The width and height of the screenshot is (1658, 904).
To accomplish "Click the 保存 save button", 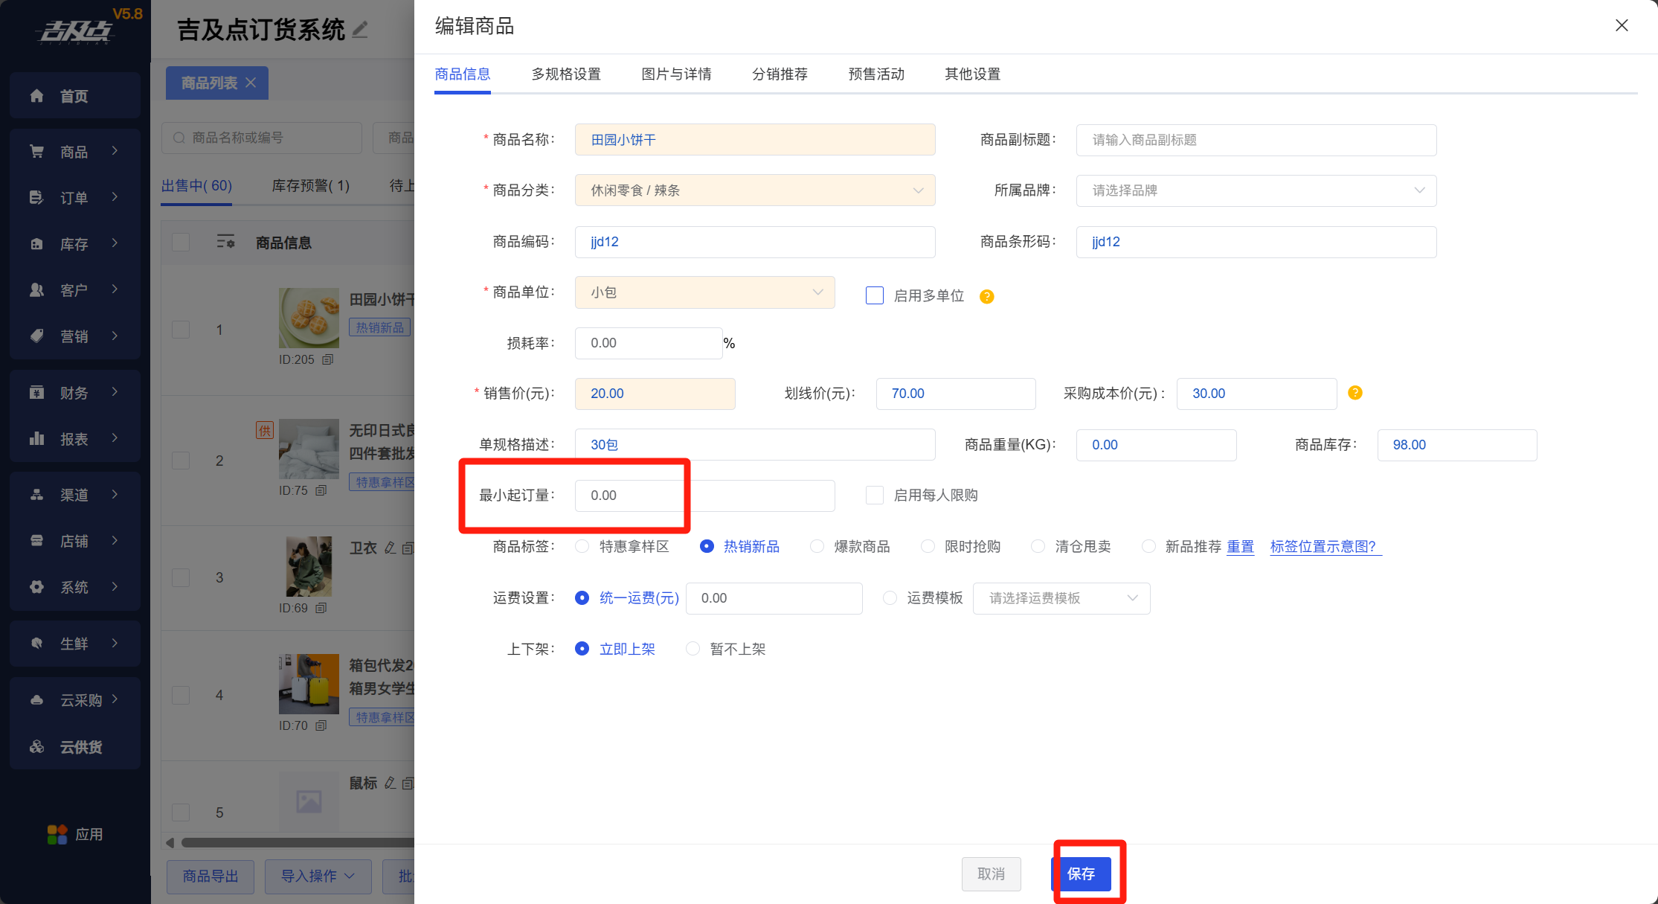I will coord(1081,873).
